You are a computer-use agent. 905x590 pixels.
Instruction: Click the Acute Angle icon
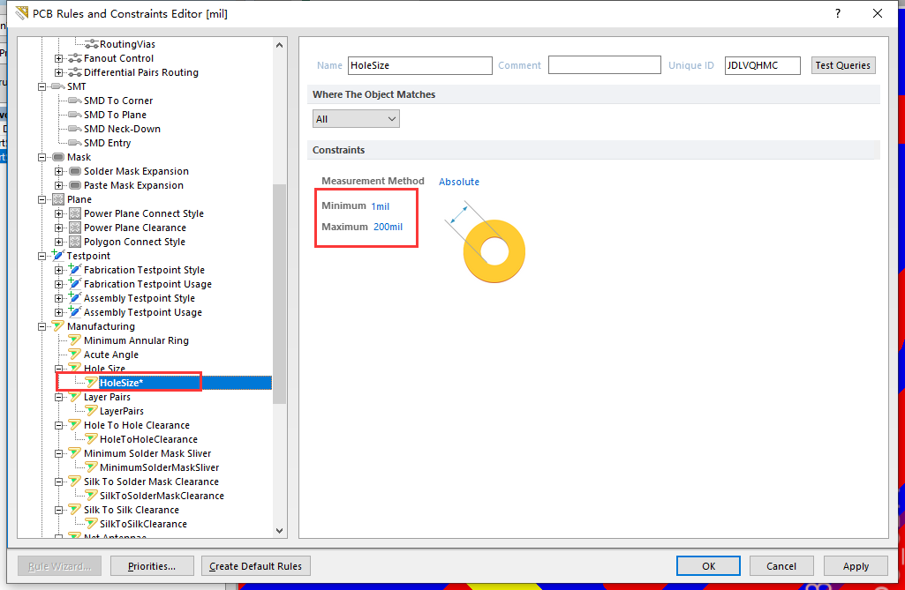pos(74,355)
